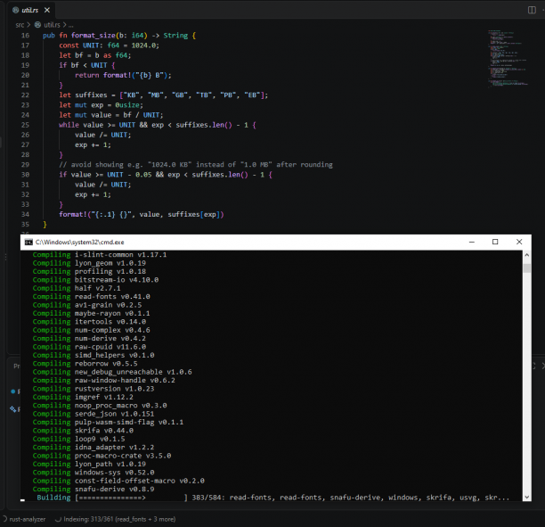Click the while loop condition line
This screenshot has width=545, height=527.
coord(158,125)
